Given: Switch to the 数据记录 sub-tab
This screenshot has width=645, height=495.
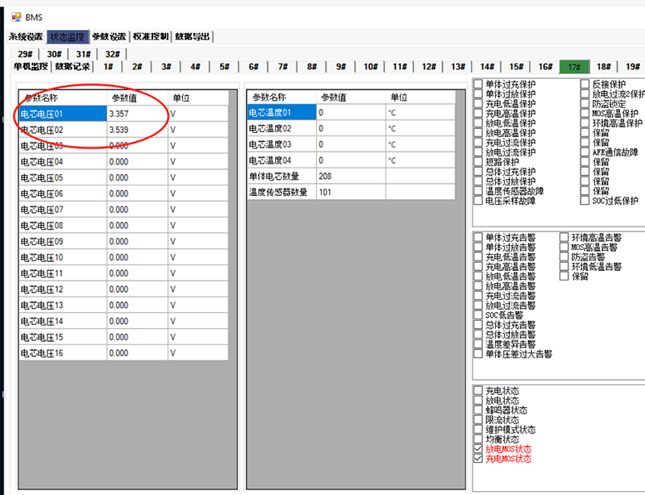Looking at the screenshot, I should point(72,67).
